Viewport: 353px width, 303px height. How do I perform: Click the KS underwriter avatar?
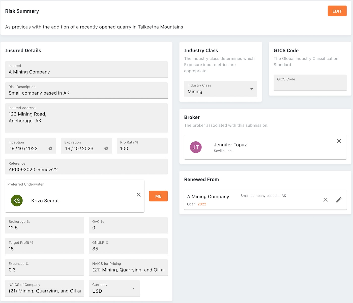17,201
